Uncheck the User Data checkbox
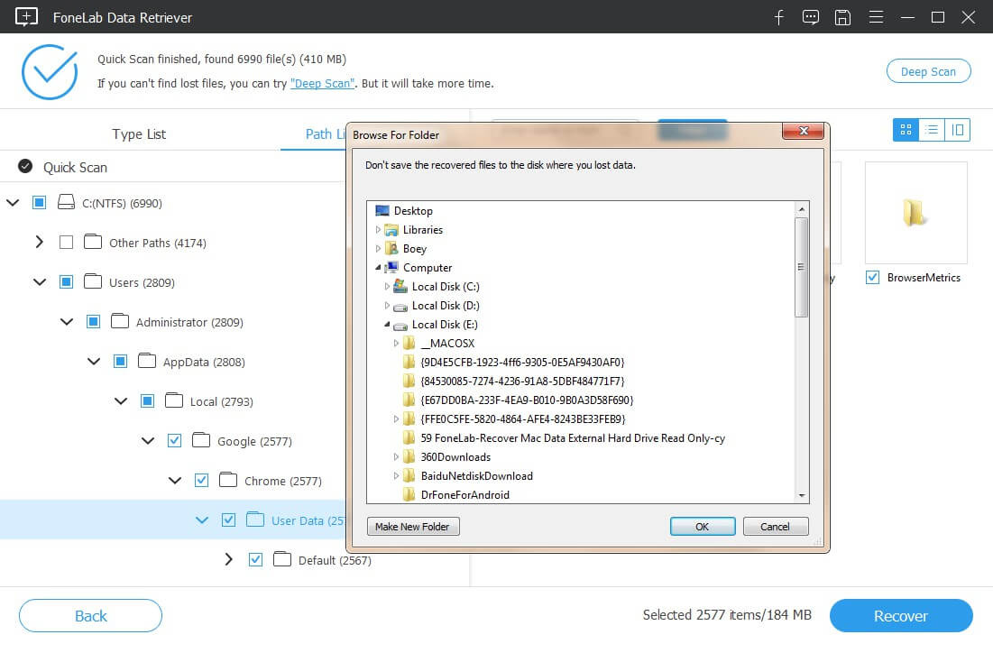Viewport: 993px width, 653px height. pos(228,520)
